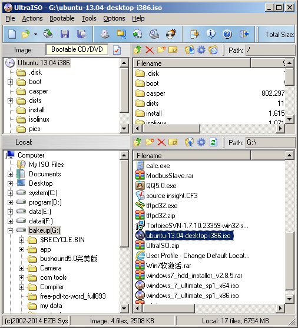Expand the boot folder in image tree
The image size is (298, 328).
(10, 82)
